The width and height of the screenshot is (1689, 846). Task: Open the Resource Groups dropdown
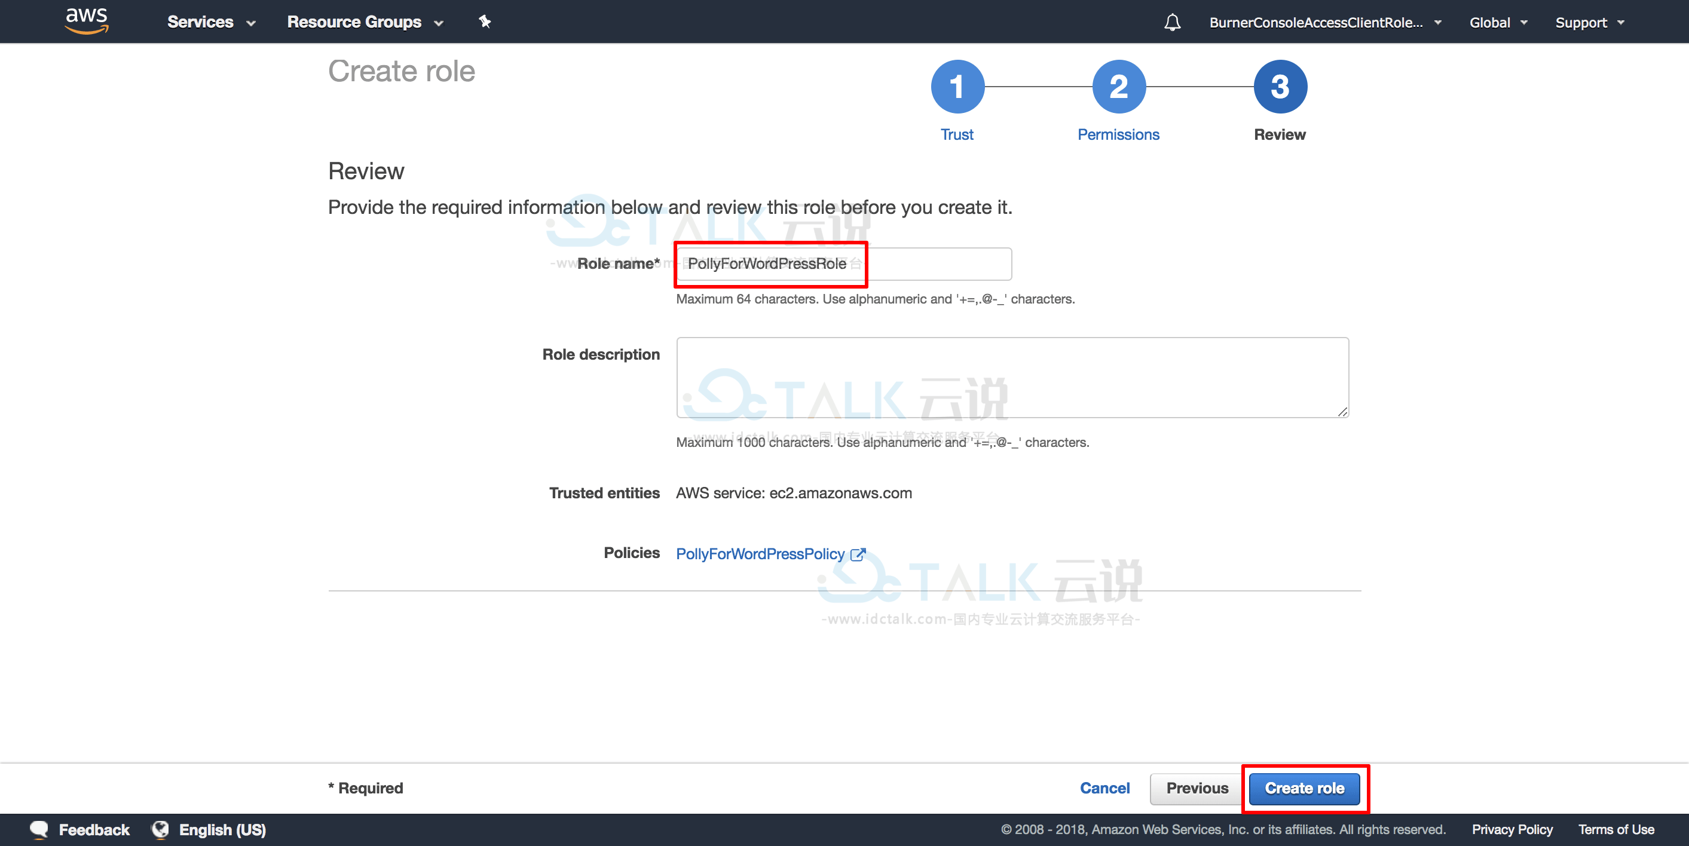click(x=365, y=22)
